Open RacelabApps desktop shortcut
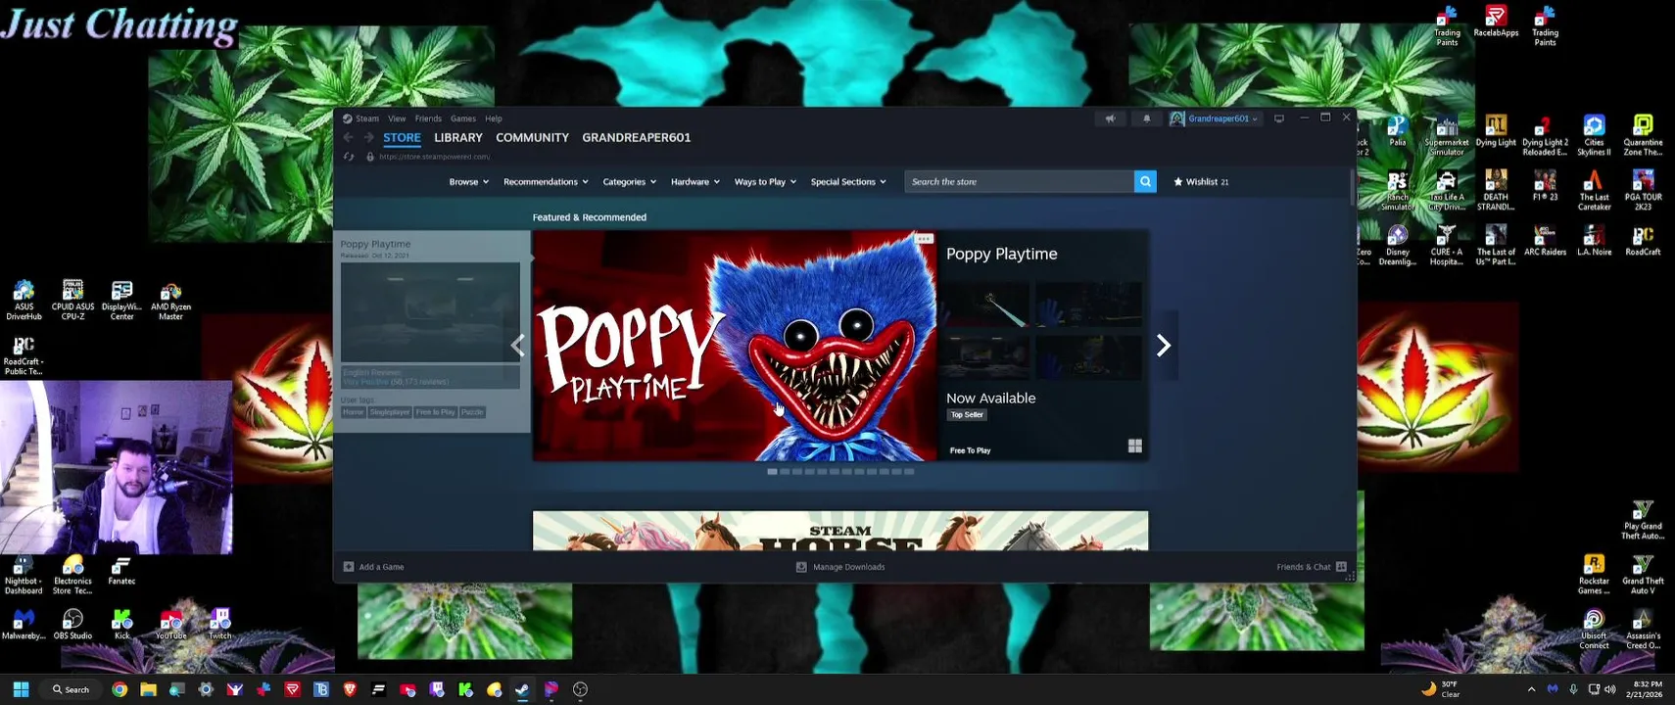This screenshot has height=705, width=1675. click(1496, 22)
